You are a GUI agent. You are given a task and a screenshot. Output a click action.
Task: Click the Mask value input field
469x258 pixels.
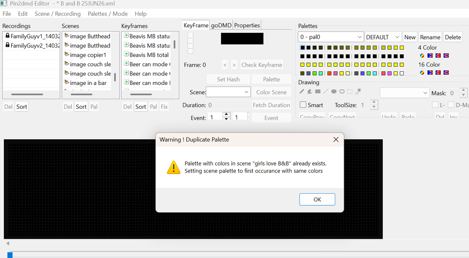(454, 93)
